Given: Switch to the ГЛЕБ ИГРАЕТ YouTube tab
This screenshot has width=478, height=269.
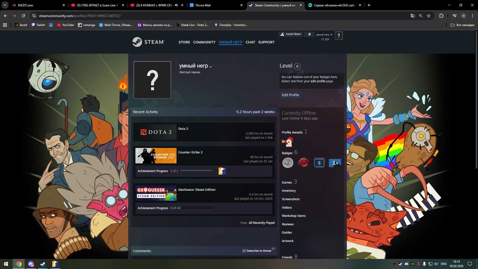Looking at the screenshot, I should point(97,5).
